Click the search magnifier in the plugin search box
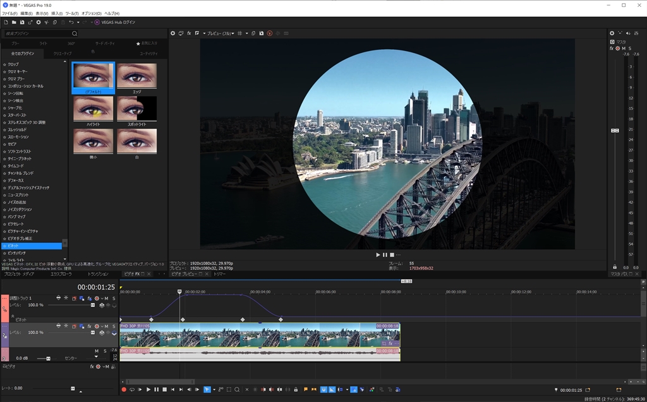The width and height of the screenshot is (647, 402). tap(75, 33)
